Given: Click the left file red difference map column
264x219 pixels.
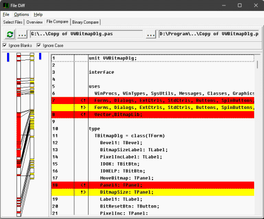Looking at the screenshot, I should pyautogui.click(x=19, y=134).
